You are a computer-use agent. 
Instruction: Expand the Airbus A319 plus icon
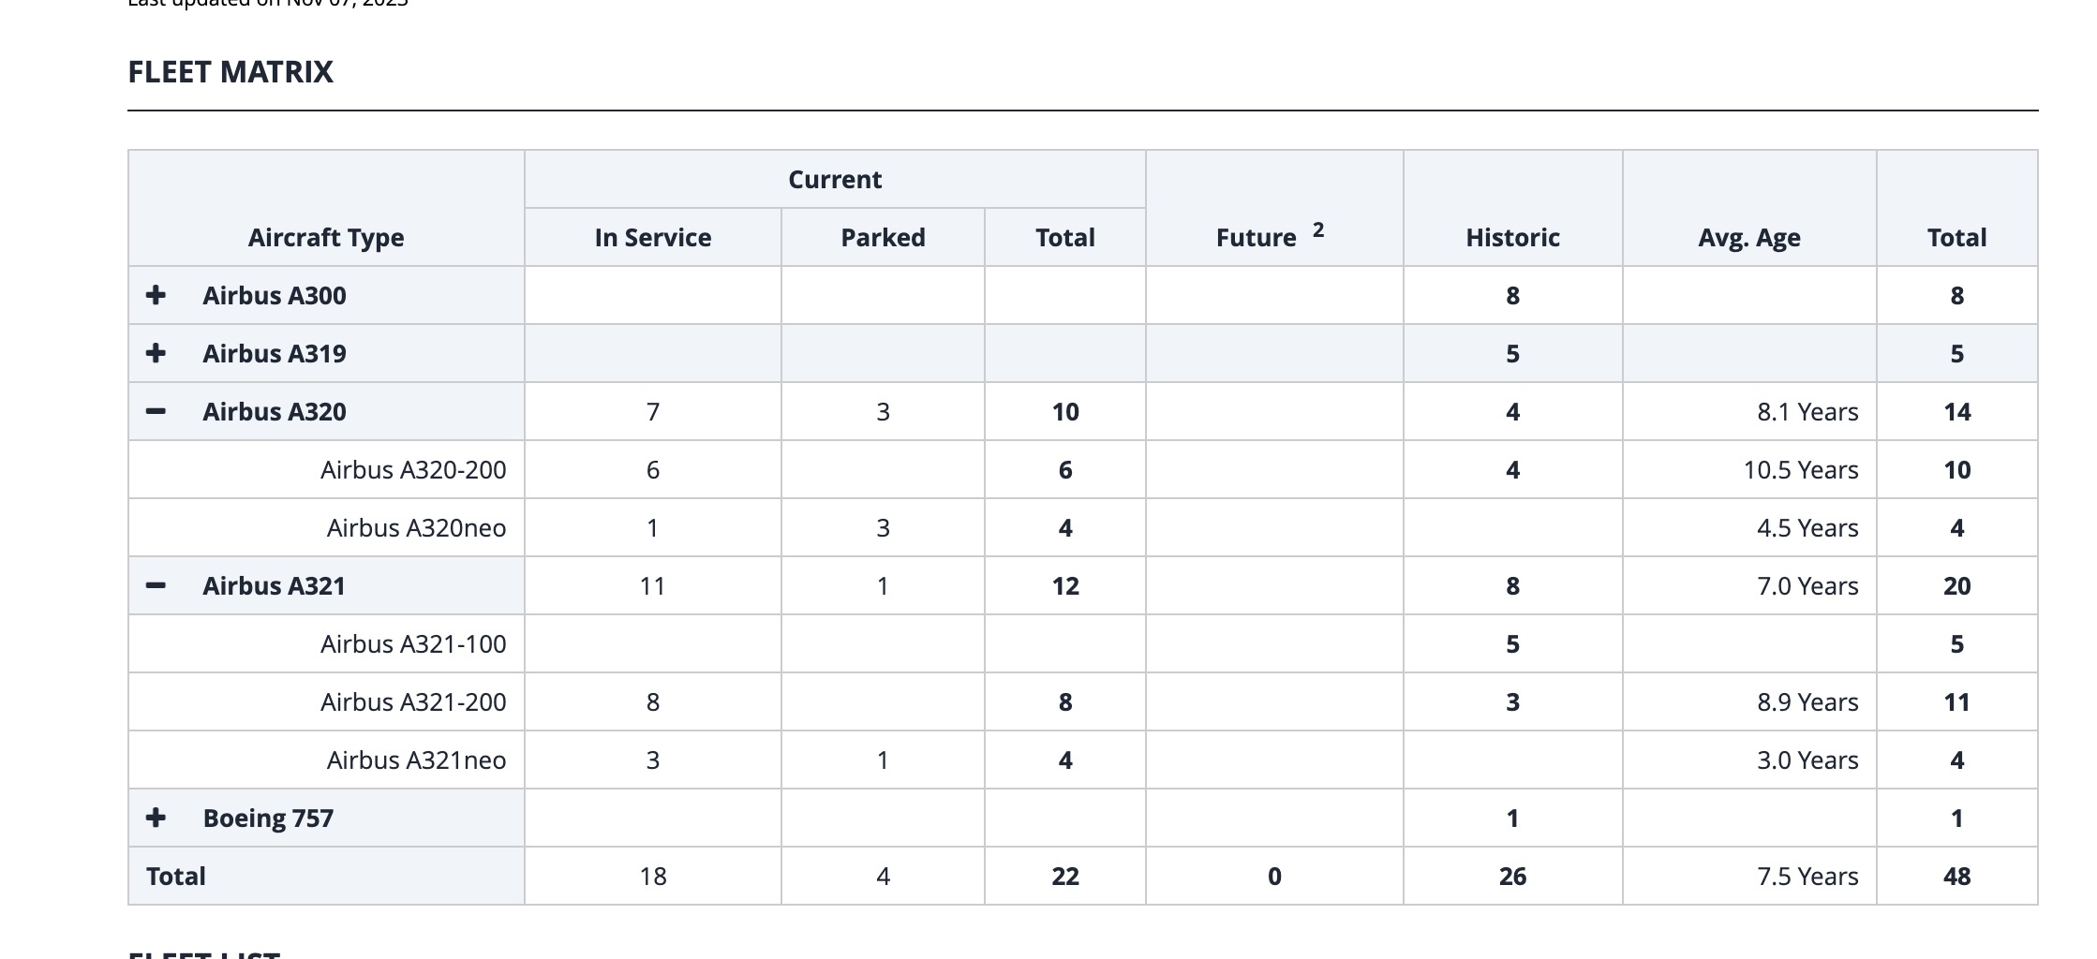pyautogui.click(x=156, y=353)
